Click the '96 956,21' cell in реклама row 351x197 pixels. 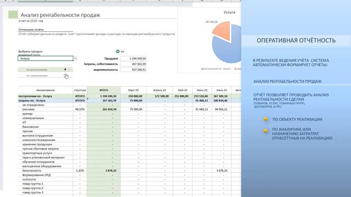(x=221, y=109)
